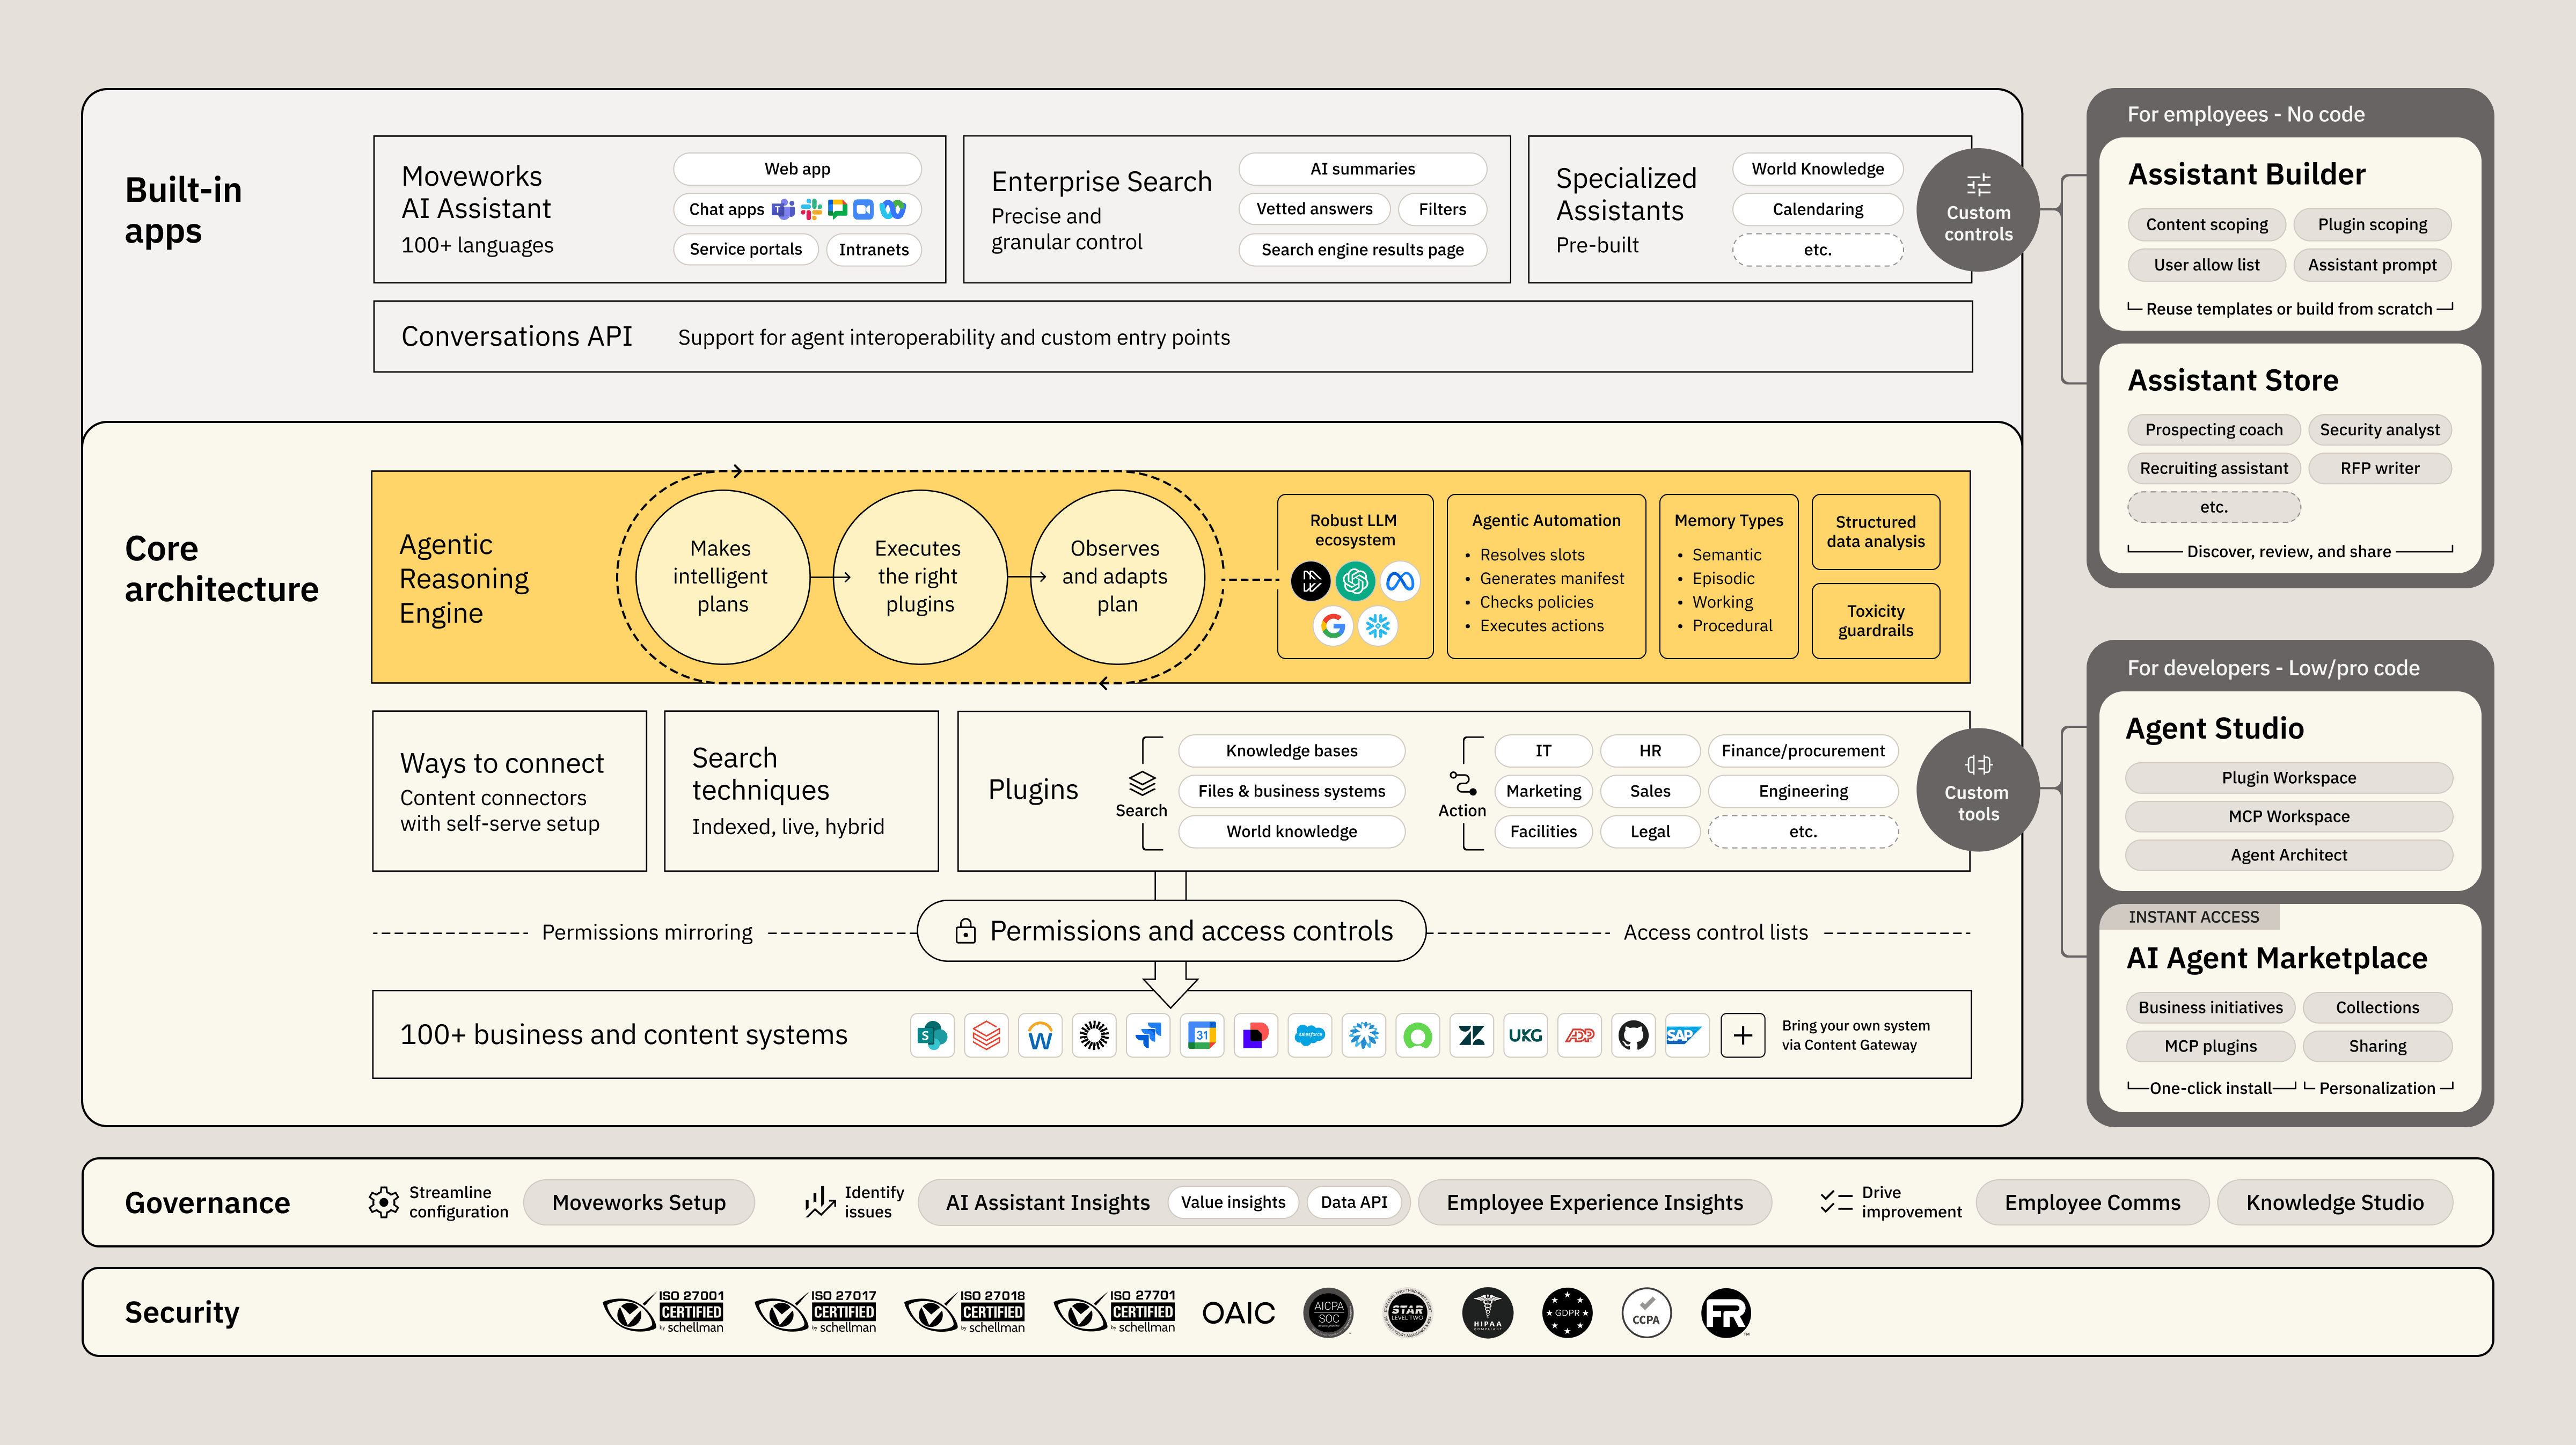
Task: Click the Slack icon in Chat apps
Action: point(811,209)
